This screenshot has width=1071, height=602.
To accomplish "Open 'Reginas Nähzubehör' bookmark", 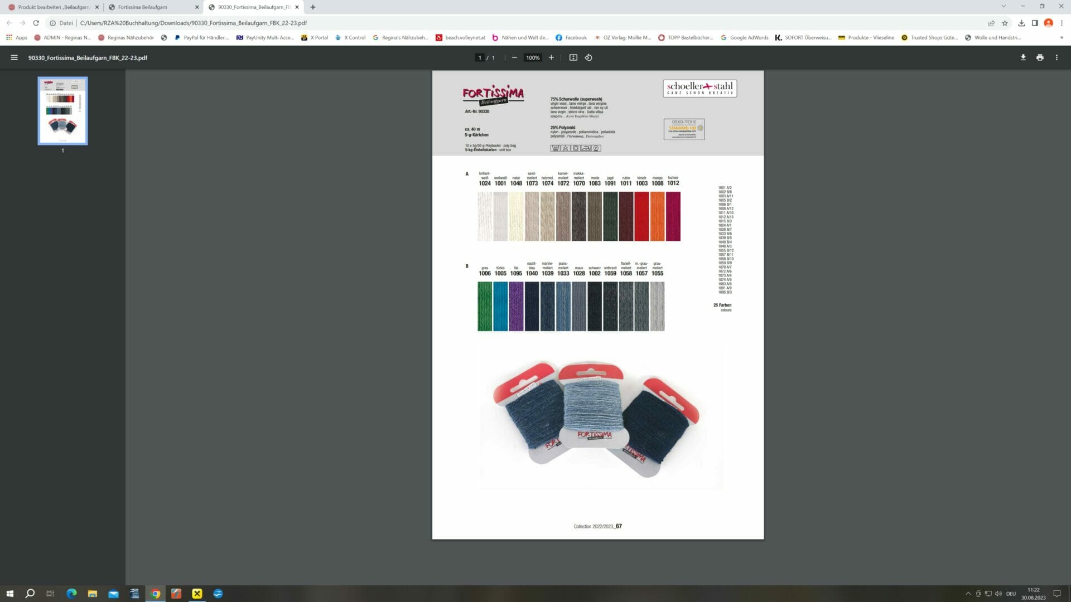I will click(126, 37).
